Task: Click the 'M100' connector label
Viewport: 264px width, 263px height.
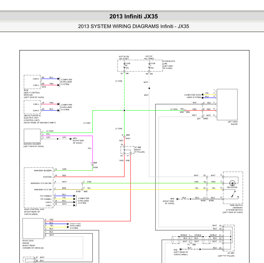Action: pos(203,201)
